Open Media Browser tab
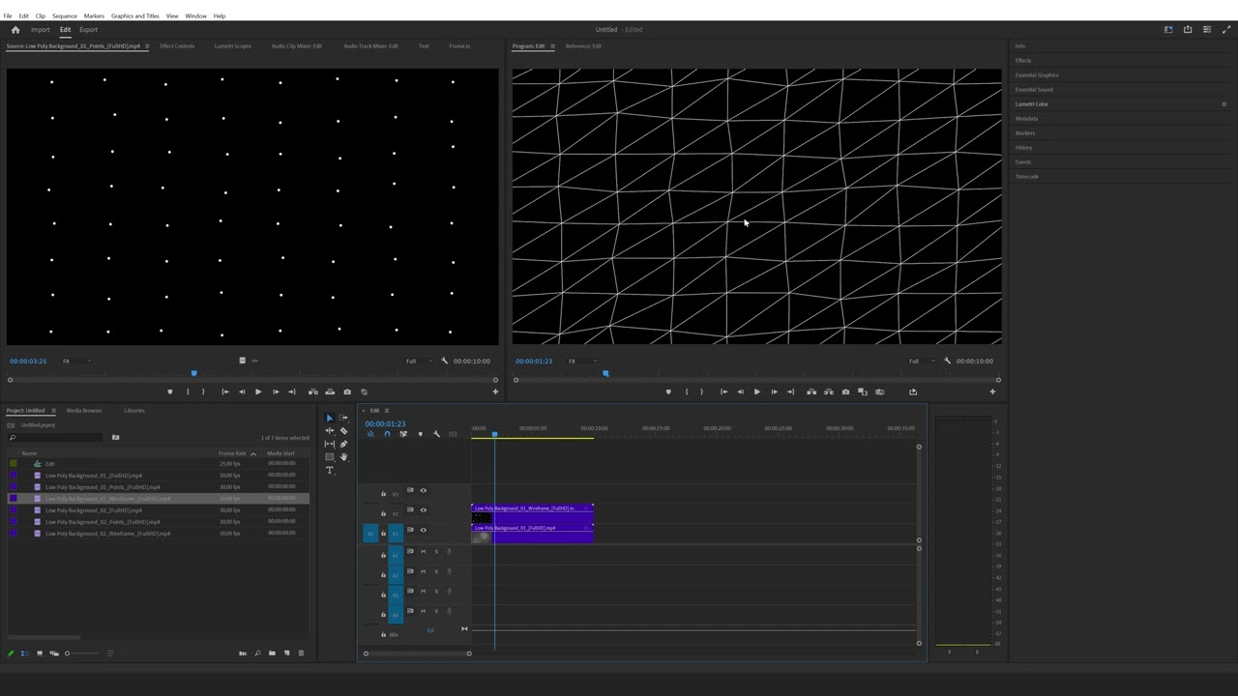Viewport: 1238px width, 696px height. point(84,410)
